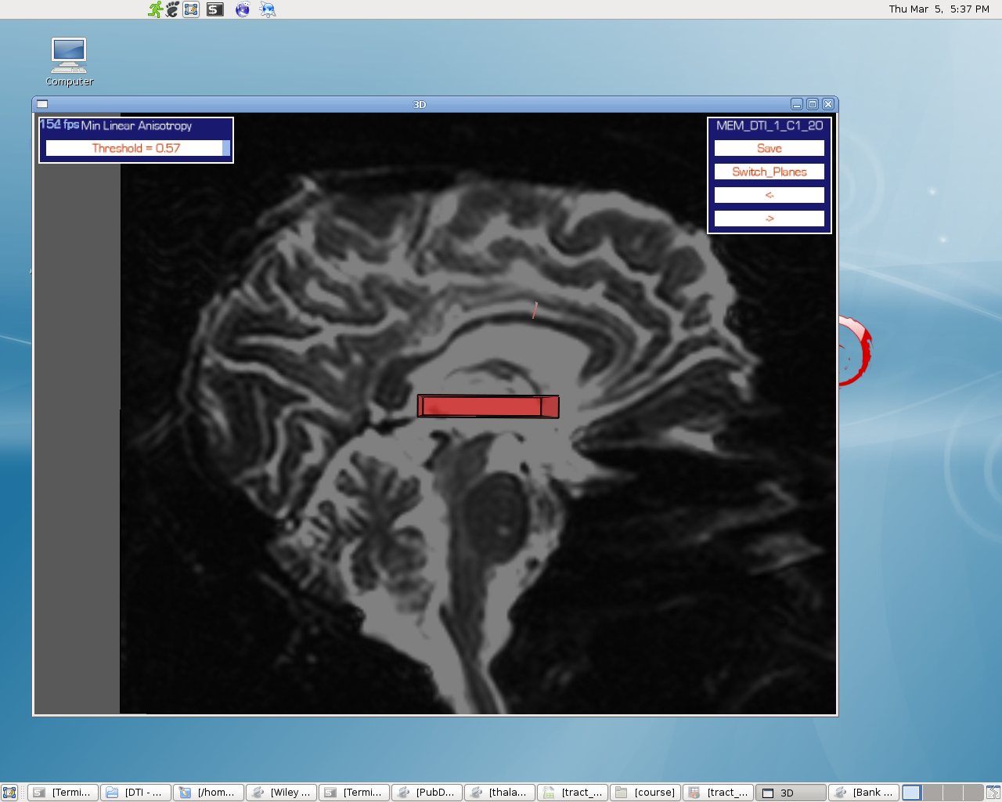Image resolution: width=1002 pixels, height=802 pixels.
Task: Go to previous slice with < button
Action: (769, 195)
